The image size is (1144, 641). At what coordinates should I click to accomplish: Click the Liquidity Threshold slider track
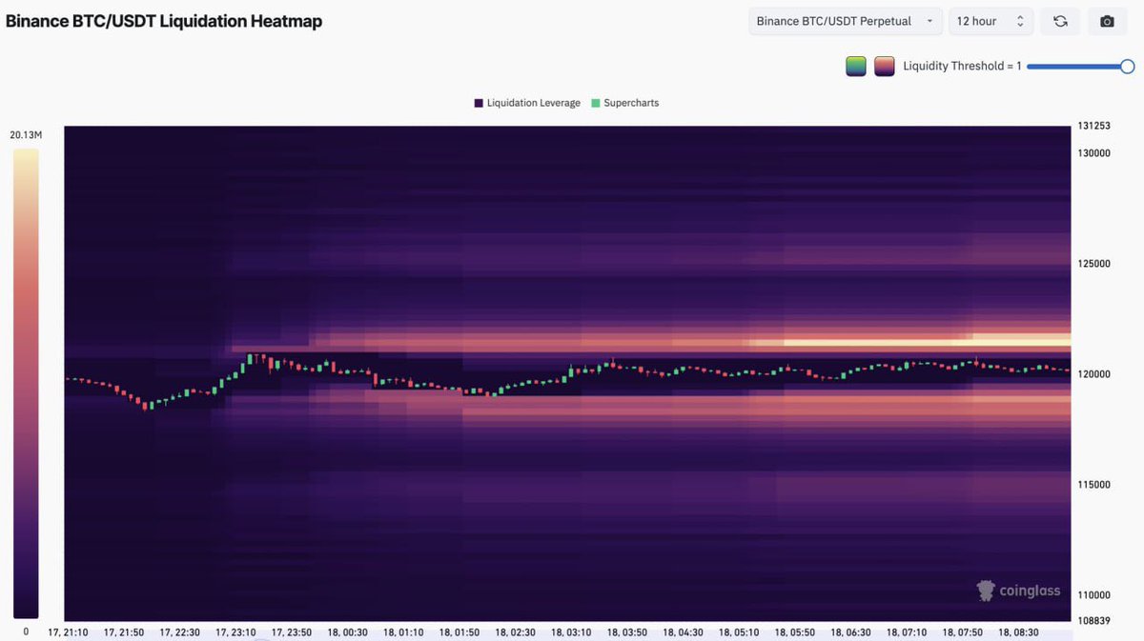(x=1077, y=67)
